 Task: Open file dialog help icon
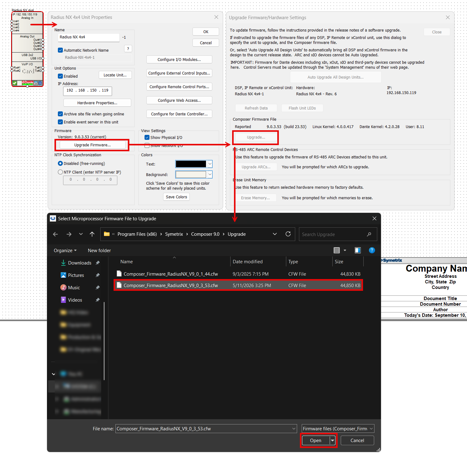pyautogui.click(x=372, y=250)
